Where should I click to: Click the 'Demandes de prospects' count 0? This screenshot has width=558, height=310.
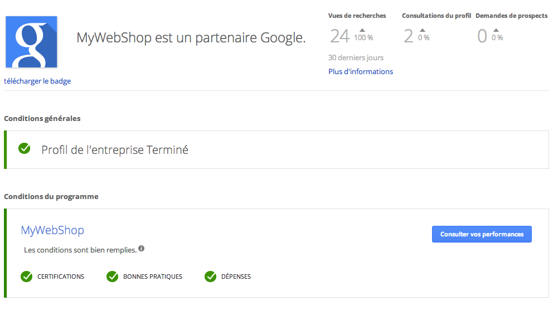(482, 36)
